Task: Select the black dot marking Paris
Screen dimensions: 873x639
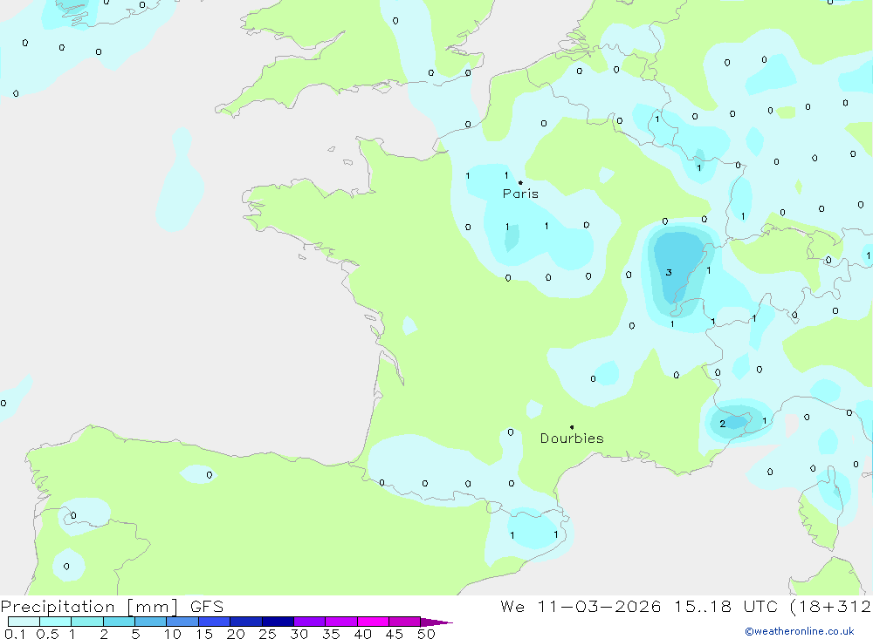Action: pyautogui.click(x=520, y=182)
